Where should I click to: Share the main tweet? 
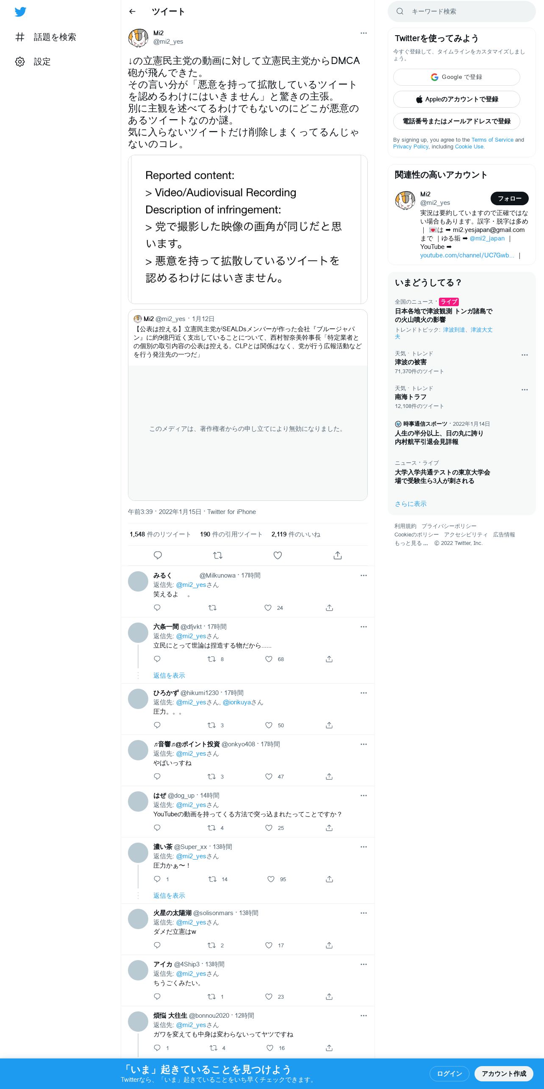coord(338,555)
